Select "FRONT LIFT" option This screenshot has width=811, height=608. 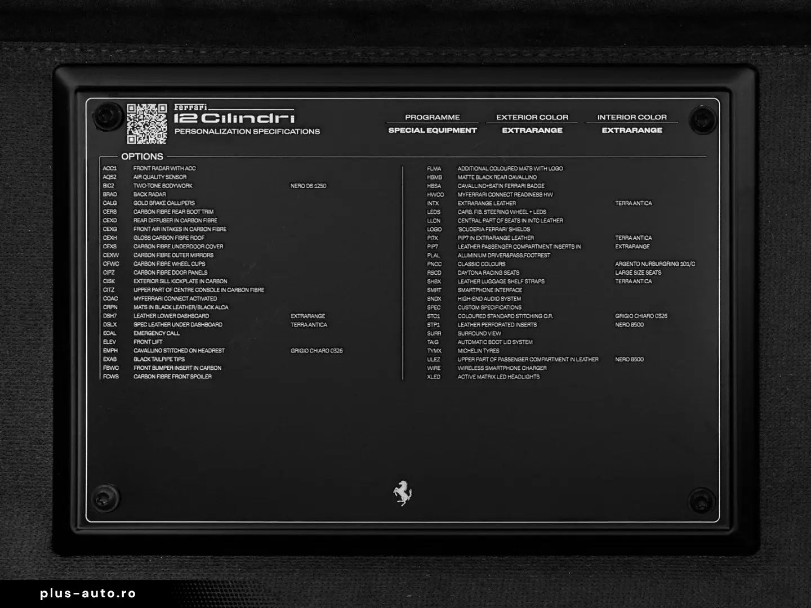[x=148, y=342]
